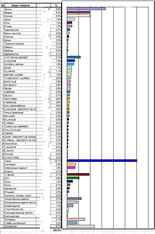Select the 'CLARINS' cell

click(x=21, y=71)
